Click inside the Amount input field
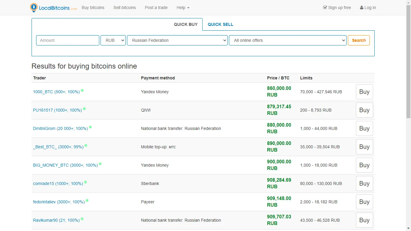Image resolution: width=411 pixels, height=231 pixels. click(x=67, y=40)
